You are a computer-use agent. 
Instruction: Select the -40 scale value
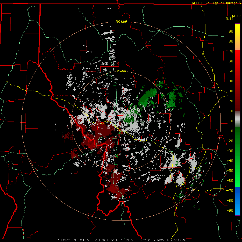click(230, 161)
